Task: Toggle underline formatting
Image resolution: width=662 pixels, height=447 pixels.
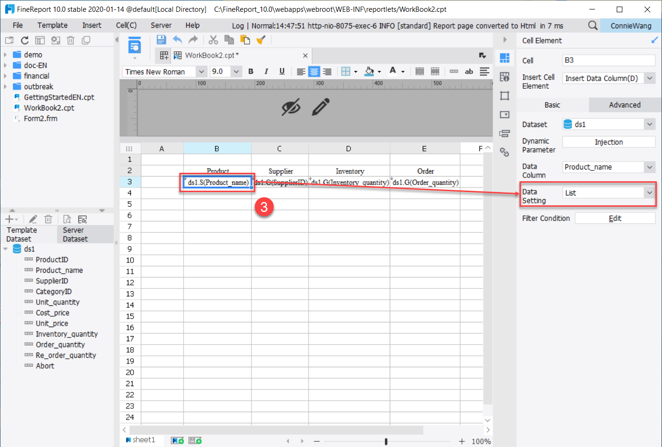Action: [x=282, y=71]
